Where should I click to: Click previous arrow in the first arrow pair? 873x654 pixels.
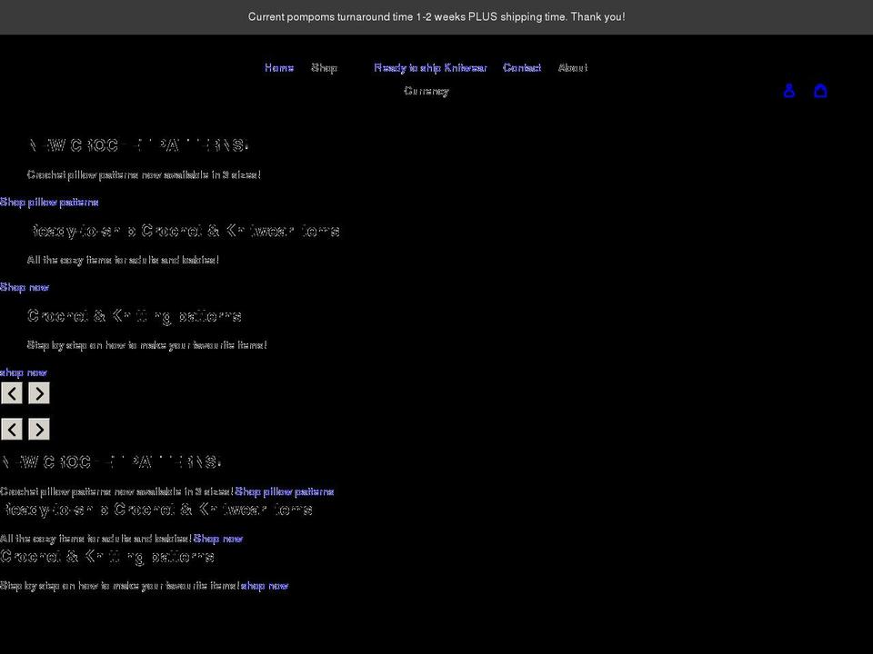[x=12, y=393]
